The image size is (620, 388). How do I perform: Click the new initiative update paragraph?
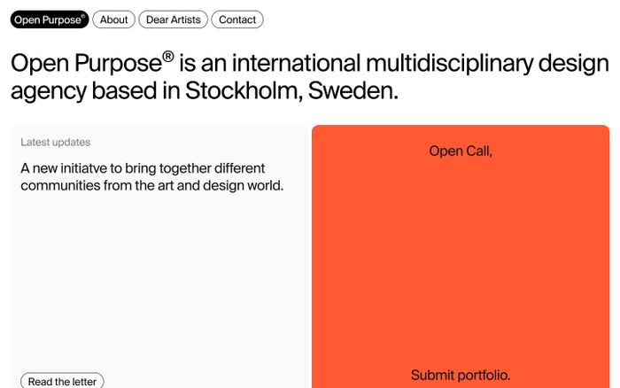151,176
